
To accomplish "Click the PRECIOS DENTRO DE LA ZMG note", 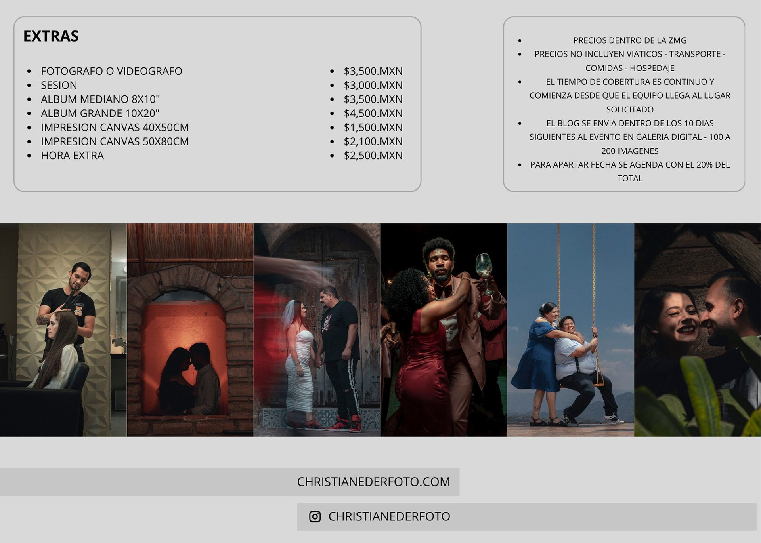I will (x=629, y=40).
